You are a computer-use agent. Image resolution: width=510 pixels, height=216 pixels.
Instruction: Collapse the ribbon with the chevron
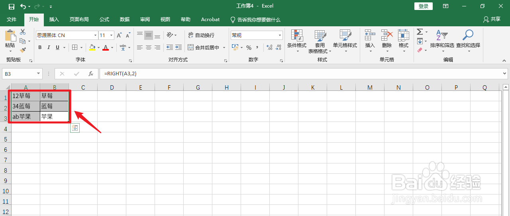[x=504, y=60]
